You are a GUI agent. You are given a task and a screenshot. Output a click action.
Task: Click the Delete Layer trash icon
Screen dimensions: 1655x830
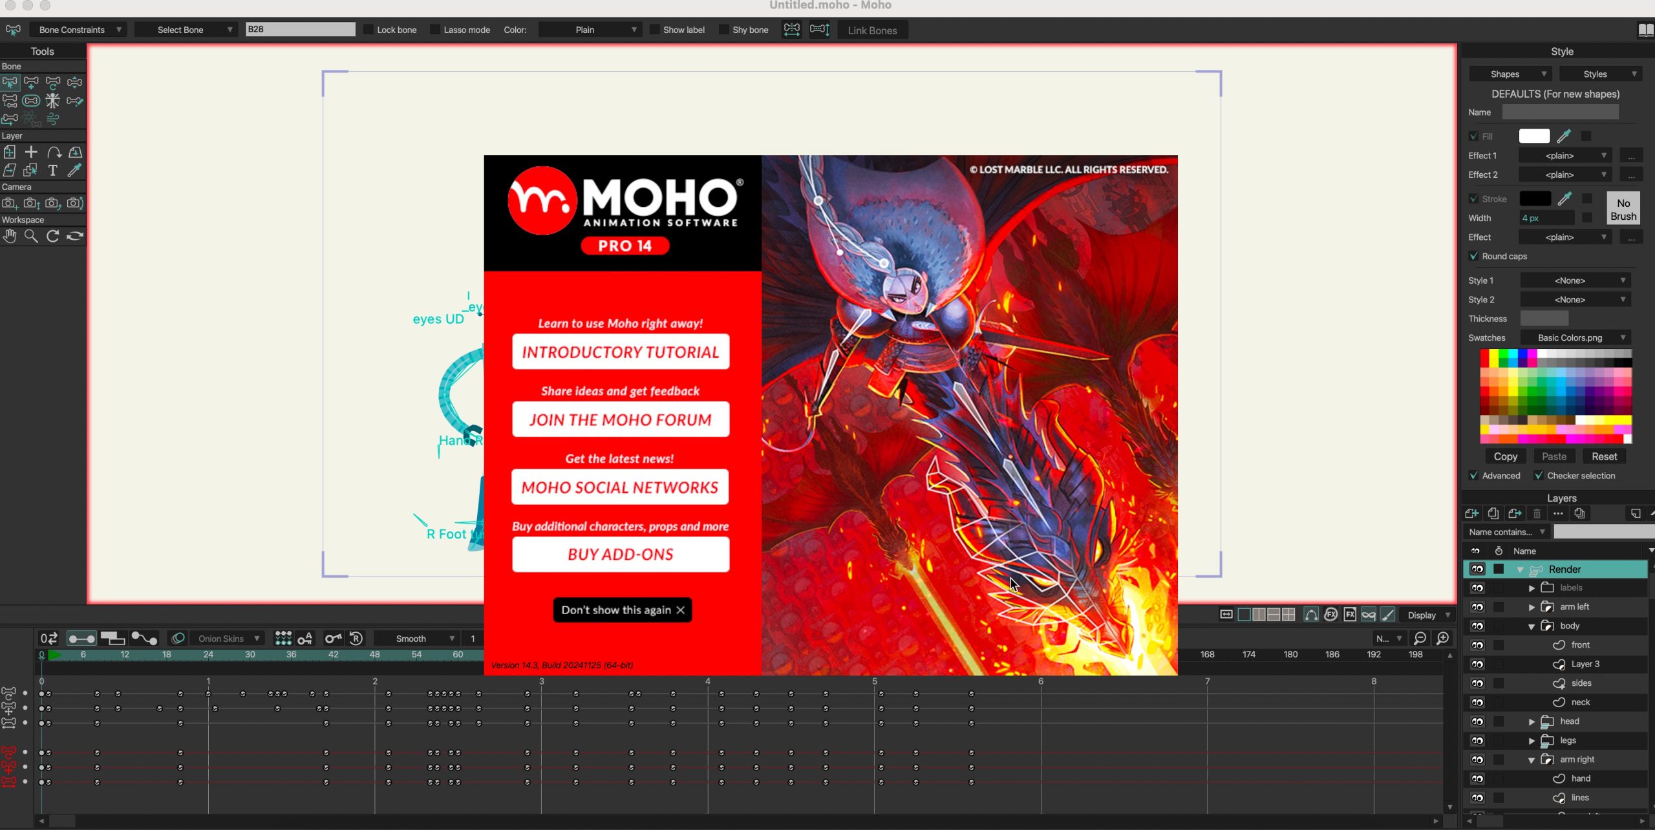pyautogui.click(x=1537, y=513)
